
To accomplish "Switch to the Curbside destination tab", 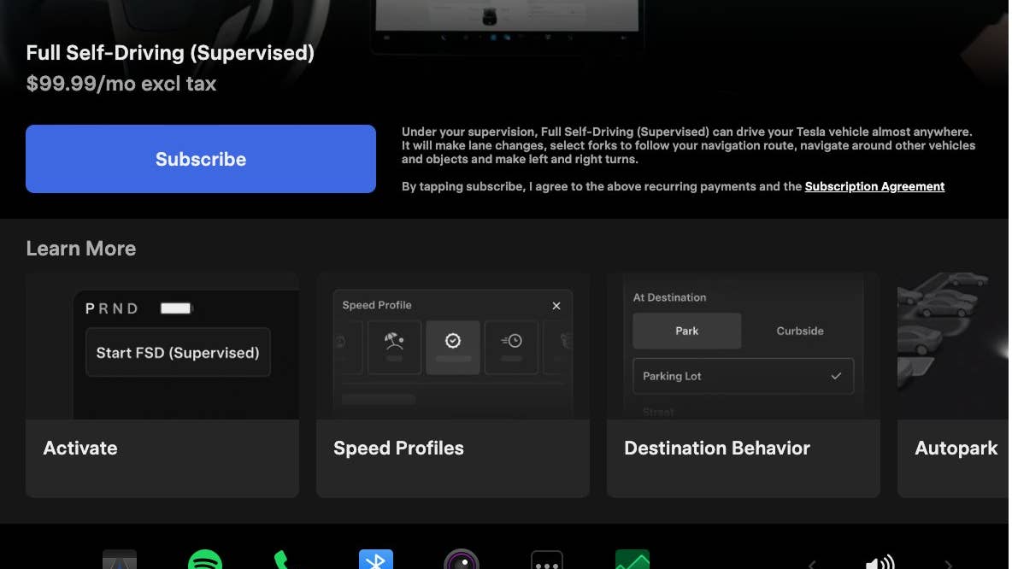I will 799,331.
